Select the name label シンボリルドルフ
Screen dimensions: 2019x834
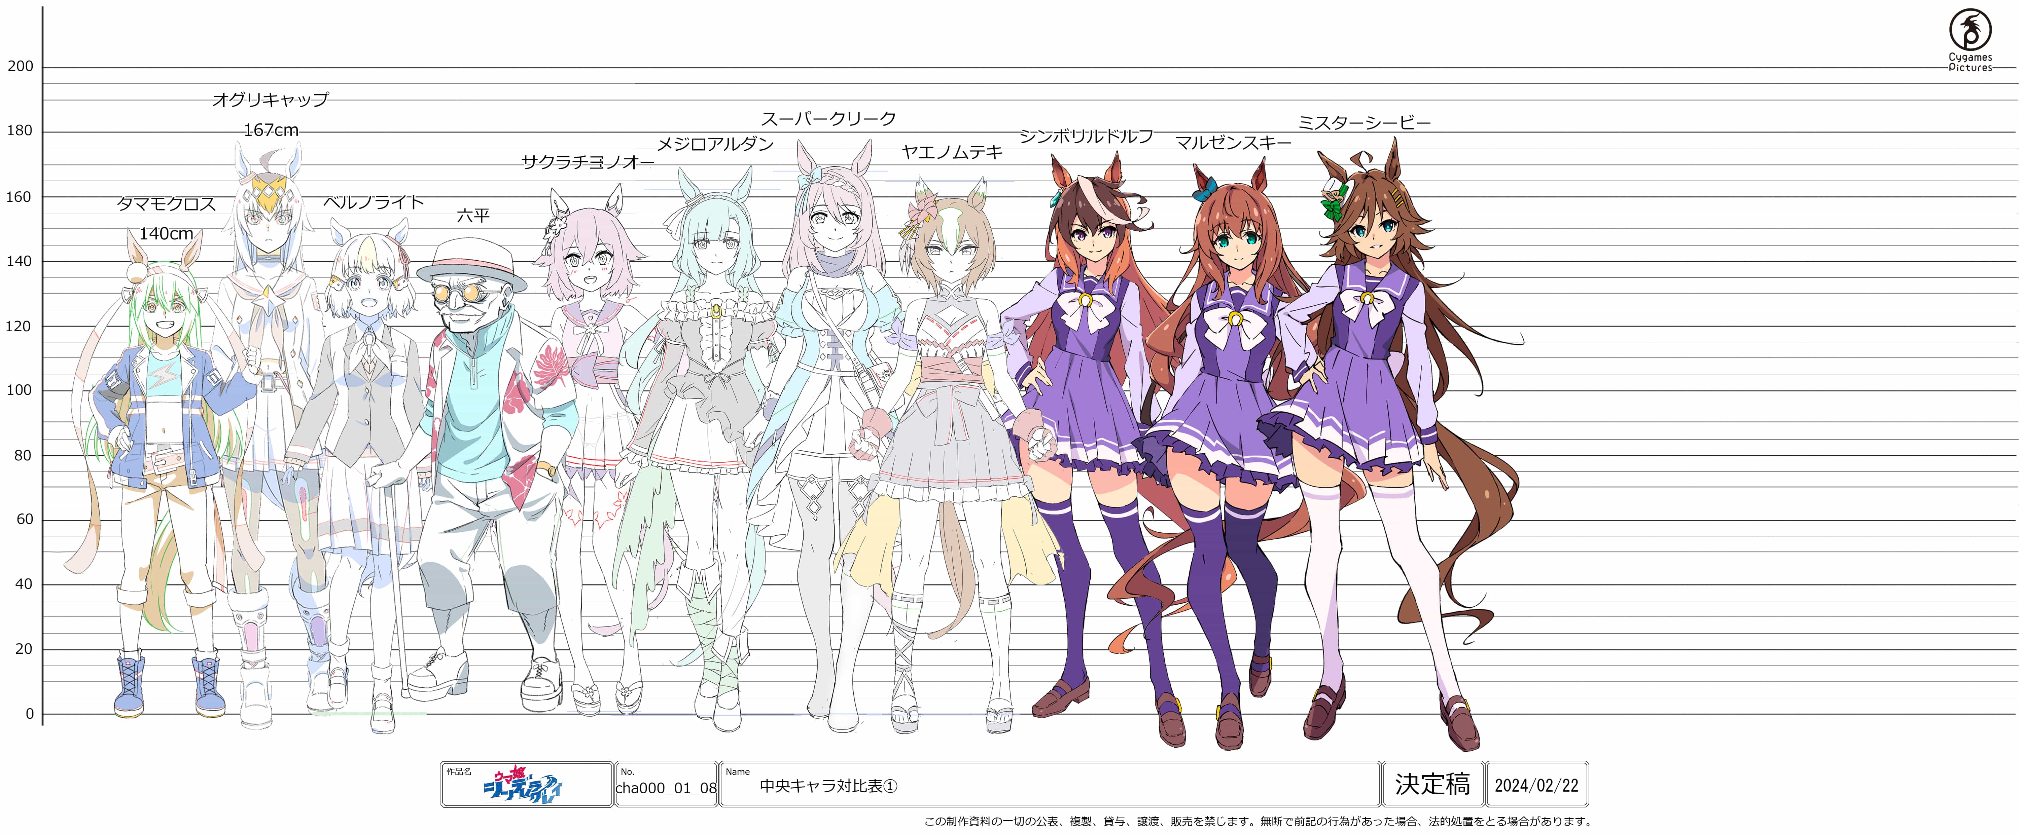click(1086, 136)
